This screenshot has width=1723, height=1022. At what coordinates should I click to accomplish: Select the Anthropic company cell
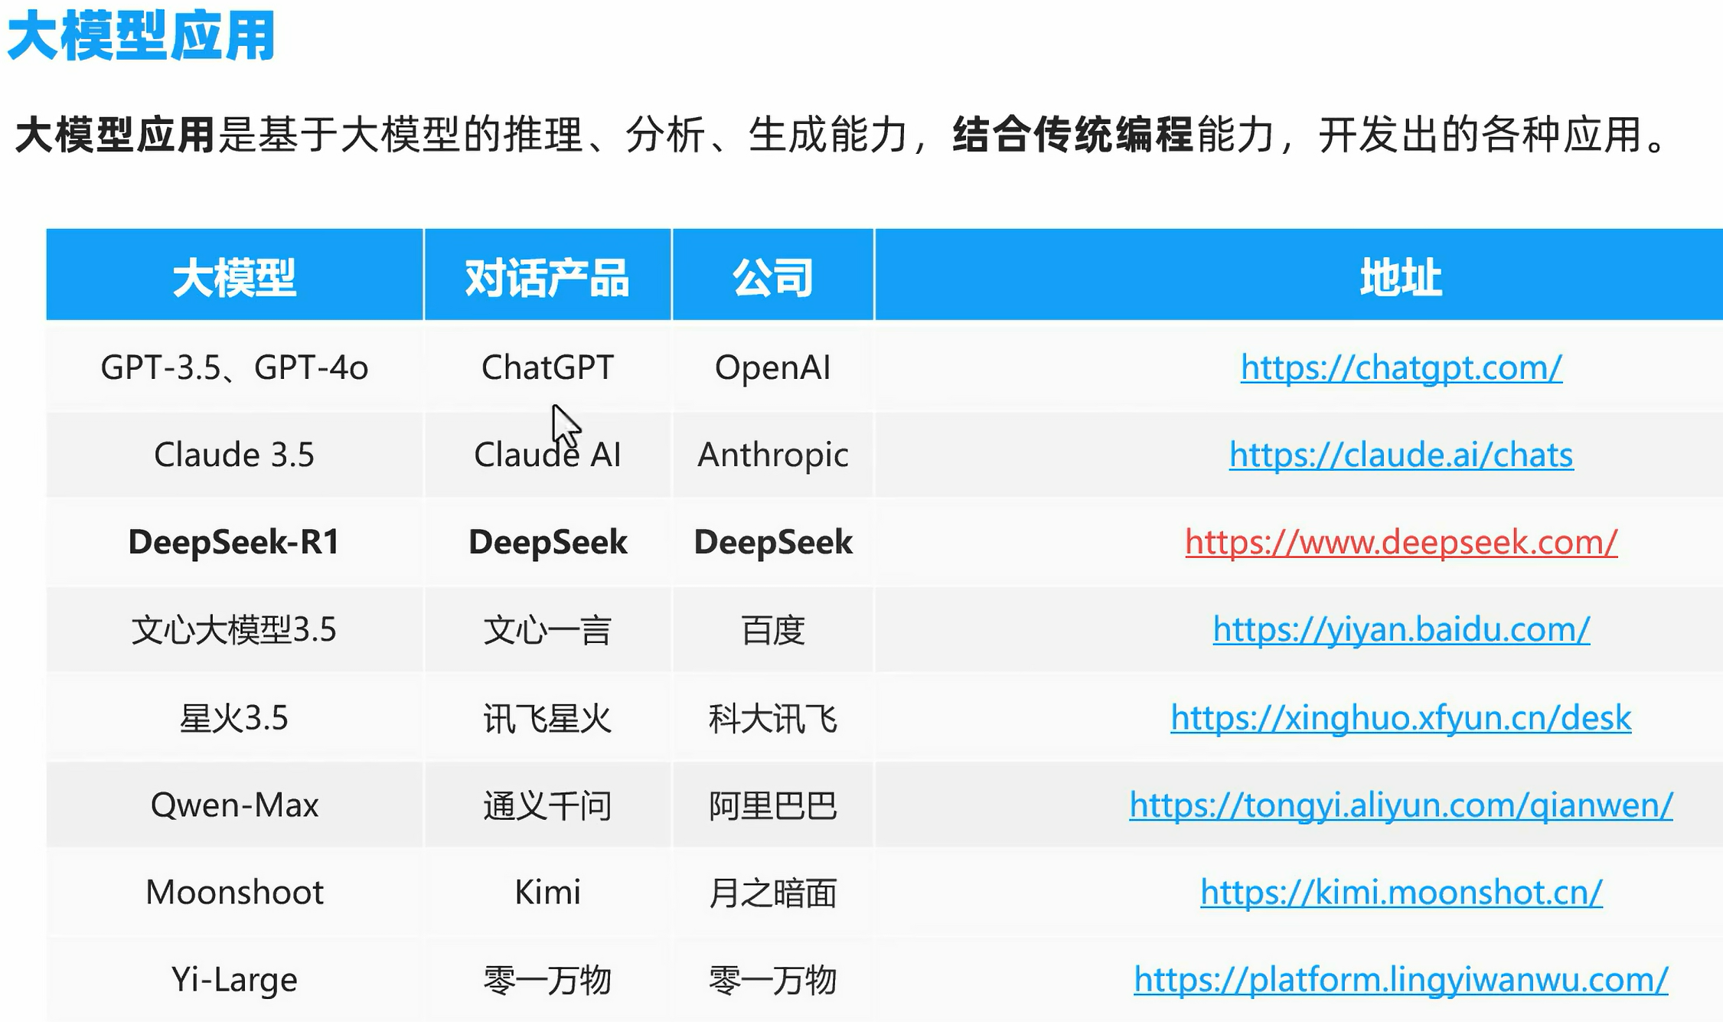(x=772, y=455)
